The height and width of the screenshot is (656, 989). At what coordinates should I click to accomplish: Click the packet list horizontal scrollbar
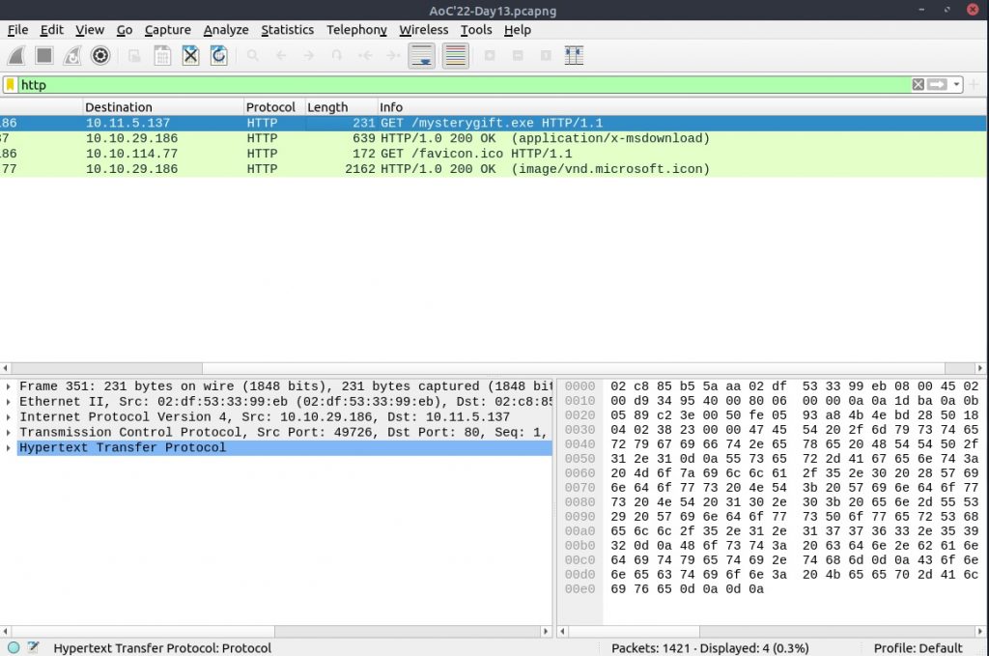(x=483, y=368)
